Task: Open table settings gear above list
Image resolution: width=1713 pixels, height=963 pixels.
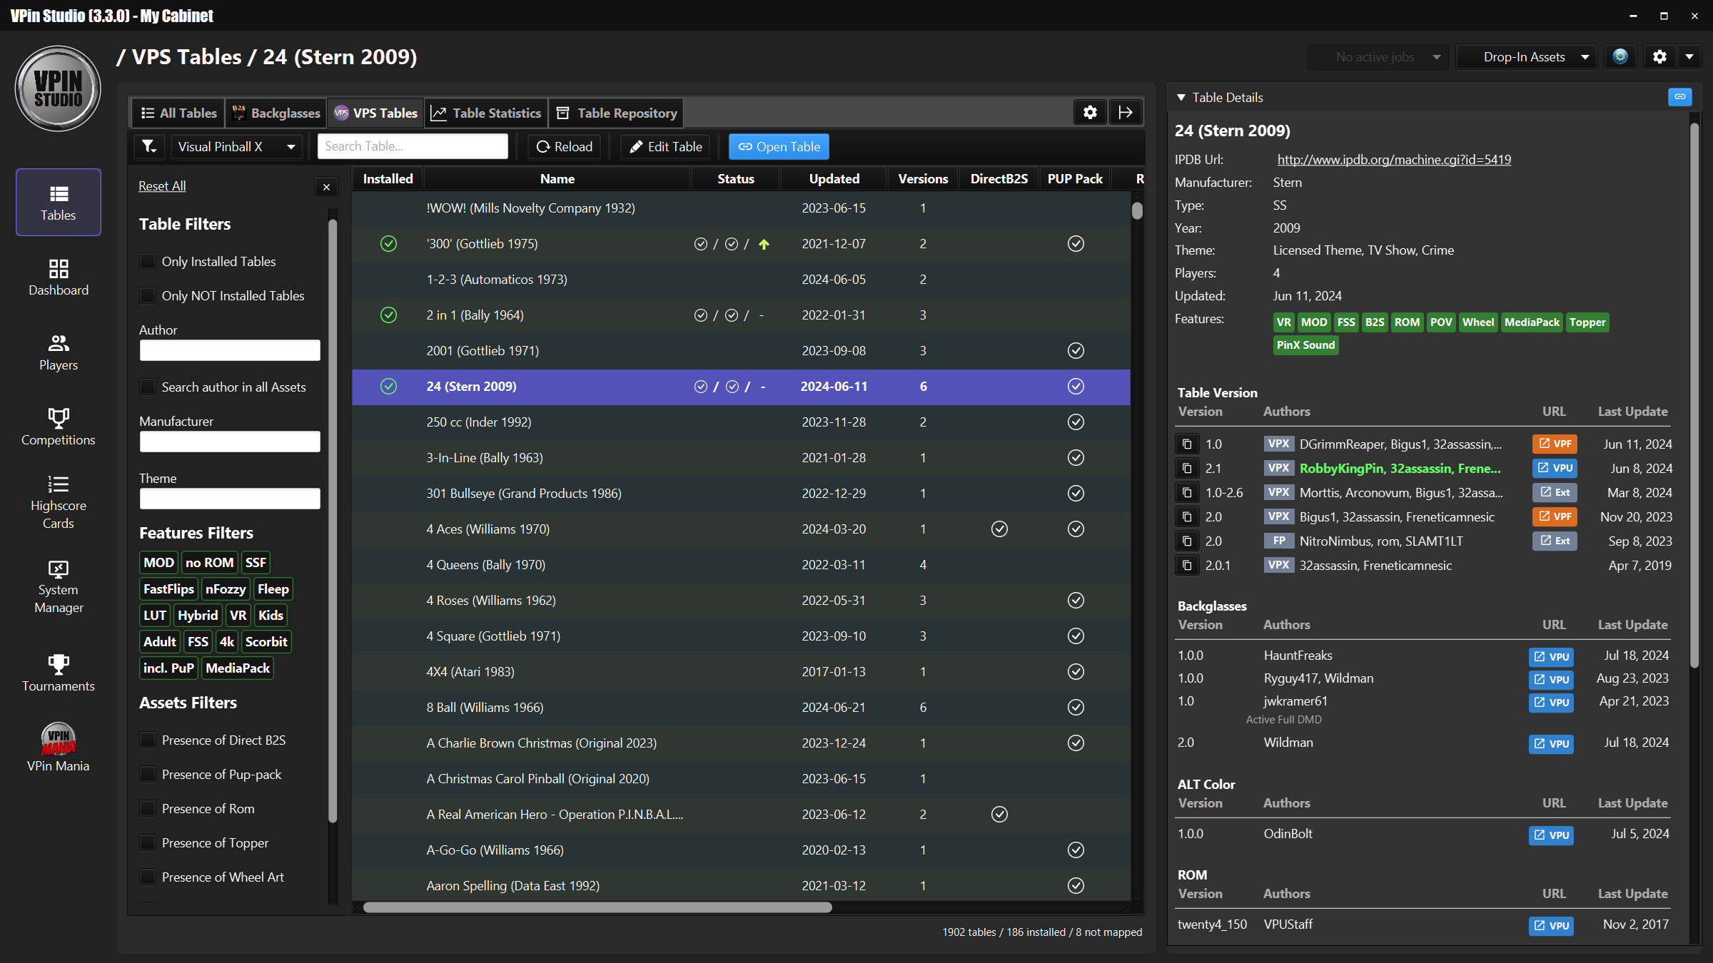Action: 1090,112
